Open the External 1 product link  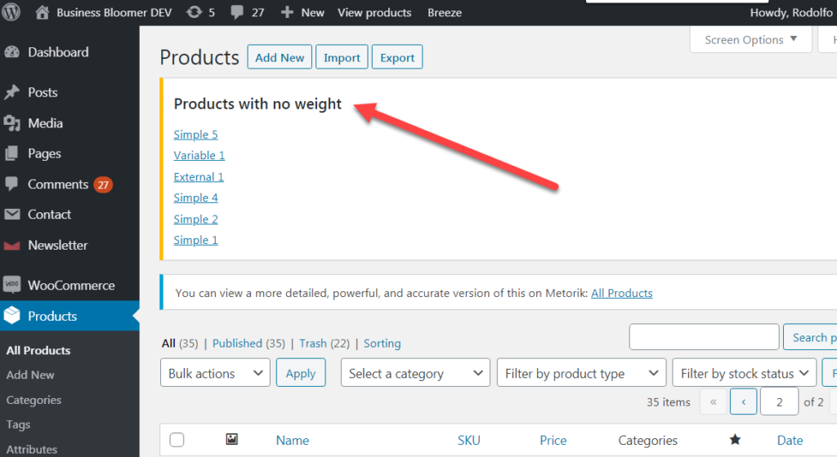coord(199,177)
